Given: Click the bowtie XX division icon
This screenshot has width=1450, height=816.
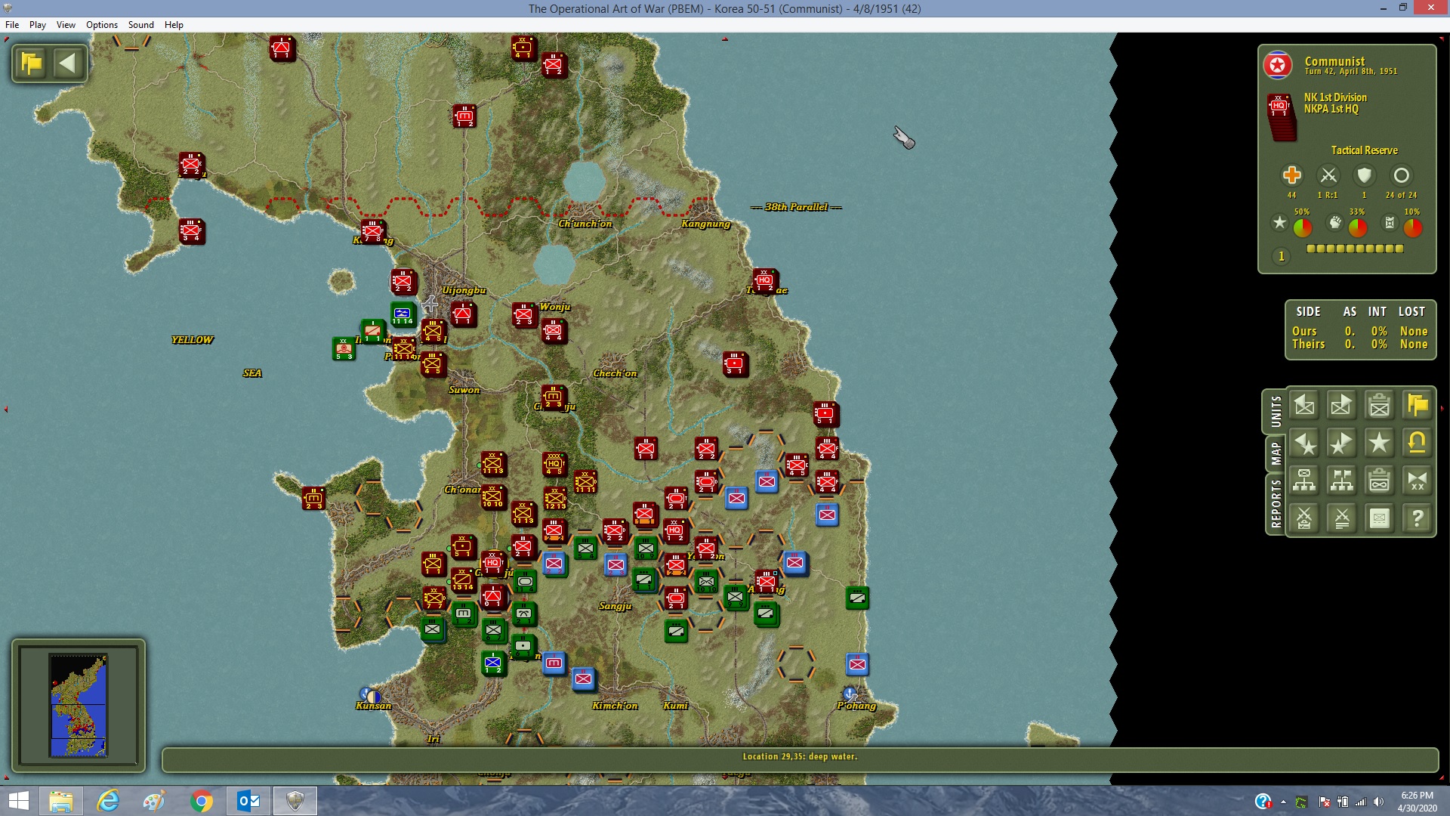Looking at the screenshot, I should (1418, 481).
